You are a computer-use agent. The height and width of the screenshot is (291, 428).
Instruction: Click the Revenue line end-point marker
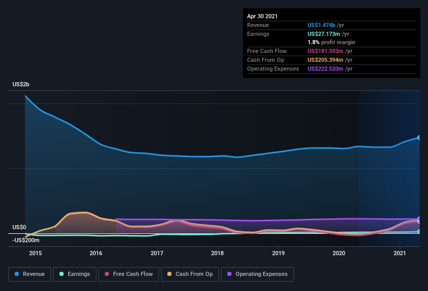(419, 138)
